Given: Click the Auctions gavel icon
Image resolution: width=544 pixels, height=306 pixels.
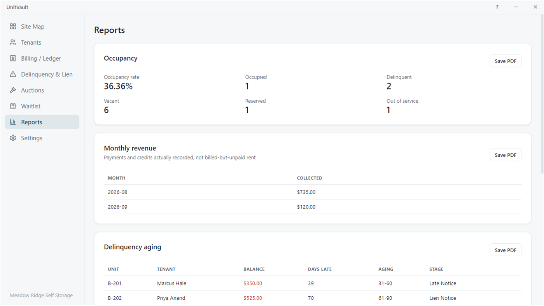Looking at the screenshot, I should click(x=13, y=90).
